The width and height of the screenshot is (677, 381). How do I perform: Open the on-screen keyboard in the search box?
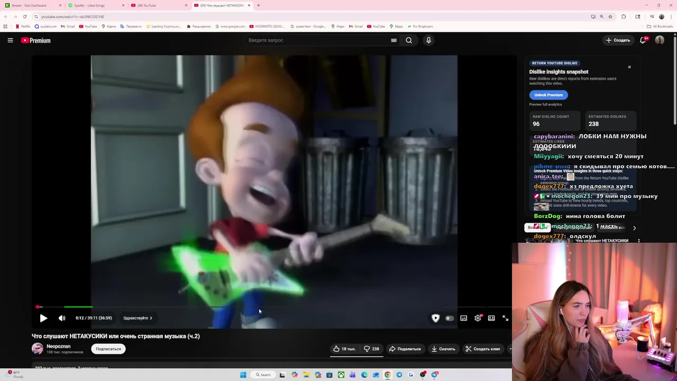[394, 40]
